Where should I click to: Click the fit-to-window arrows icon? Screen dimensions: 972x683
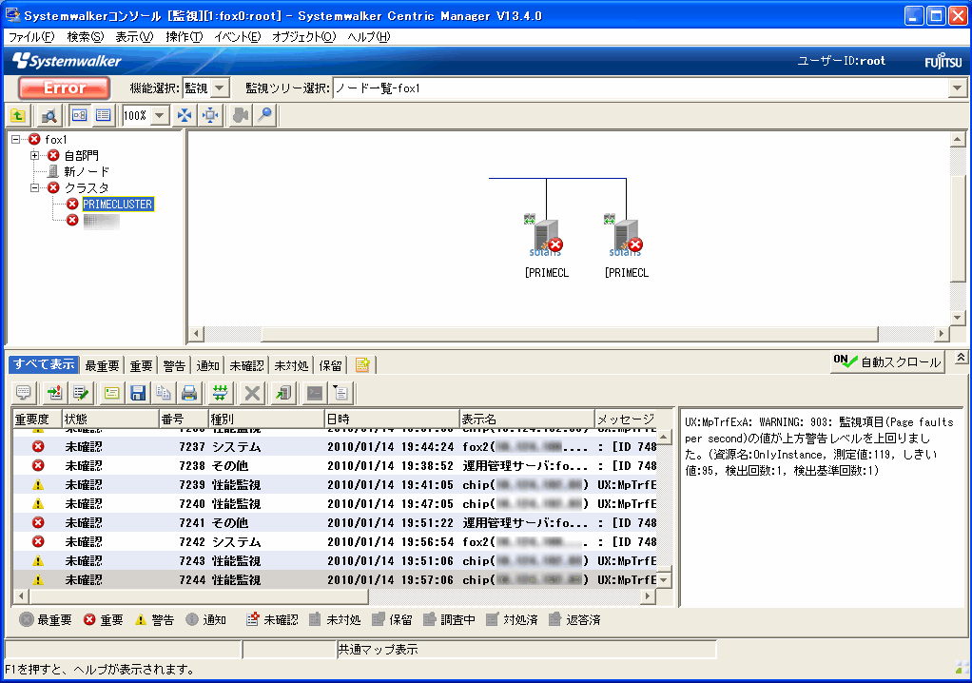(x=185, y=115)
